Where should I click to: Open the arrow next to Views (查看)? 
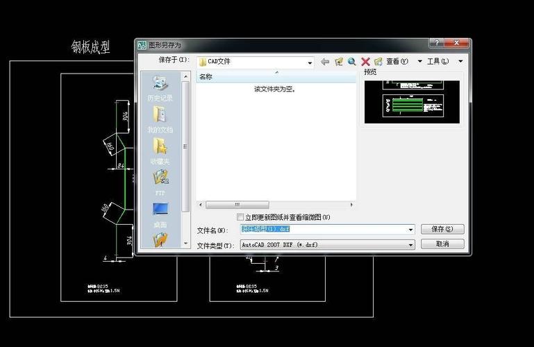[x=419, y=61]
